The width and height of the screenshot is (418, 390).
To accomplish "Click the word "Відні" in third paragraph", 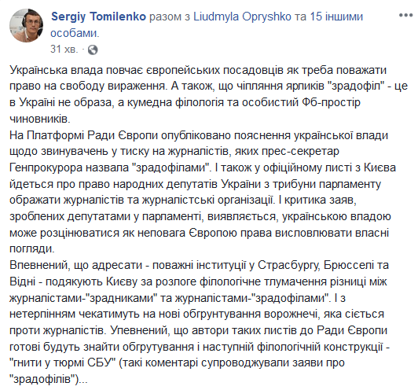I will pos(22,281).
